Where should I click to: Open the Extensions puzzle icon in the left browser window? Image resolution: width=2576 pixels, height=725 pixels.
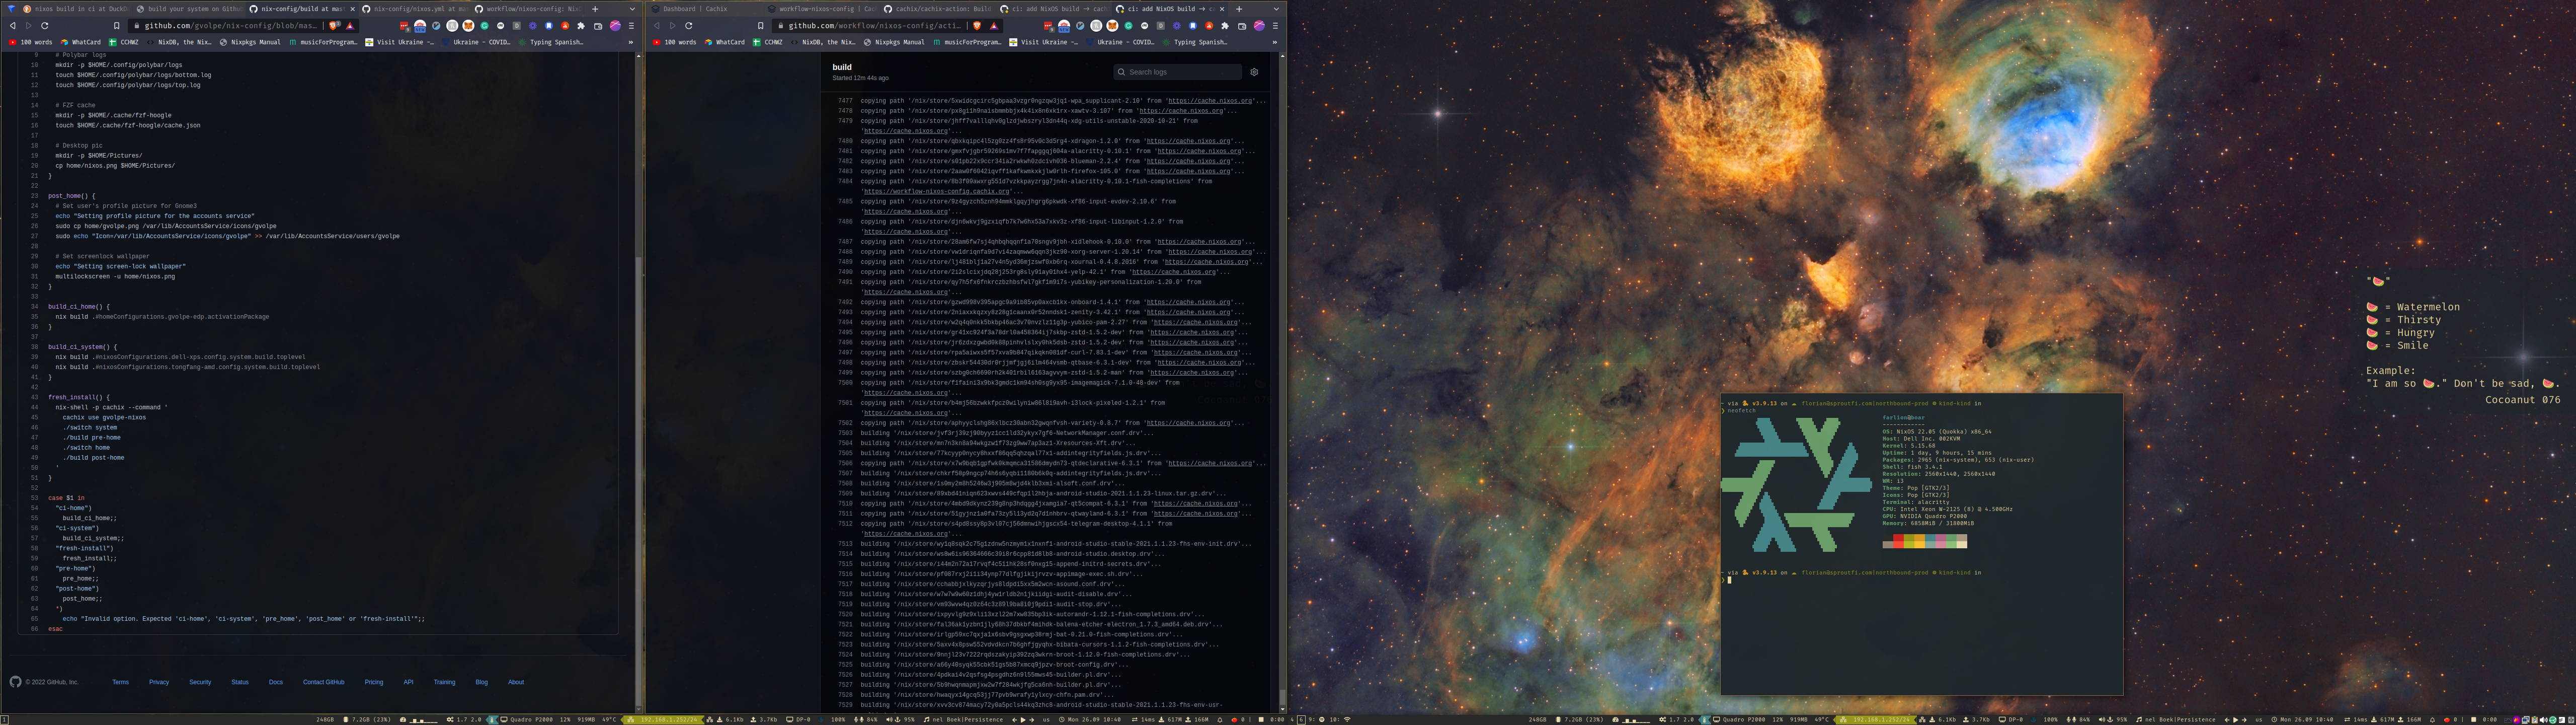click(x=581, y=26)
